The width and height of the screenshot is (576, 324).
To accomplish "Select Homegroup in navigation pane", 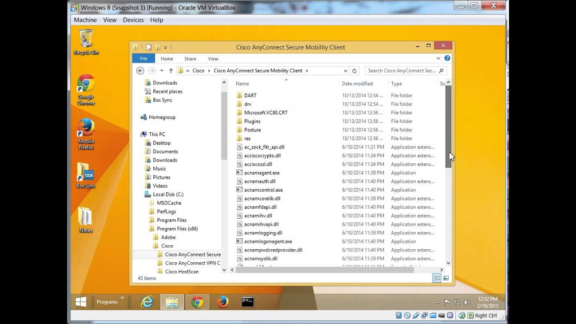I will (x=162, y=117).
